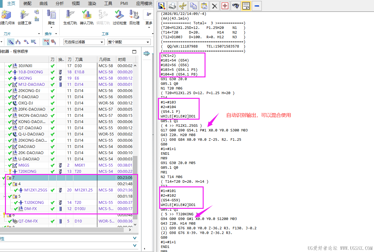This screenshot has width=374, height=252.
Task: Click the scissors cut icon
Action: [183, 6]
